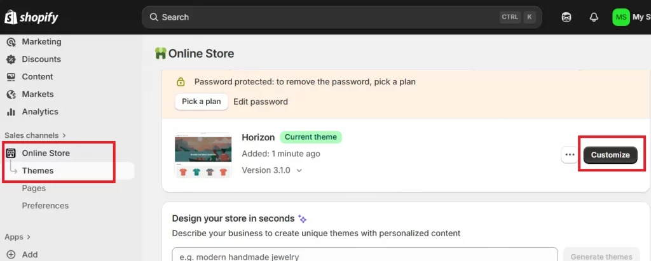Screen dimensions: 651x261
Task: Open Pages under Online Store
Action: [x=34, y=188]
